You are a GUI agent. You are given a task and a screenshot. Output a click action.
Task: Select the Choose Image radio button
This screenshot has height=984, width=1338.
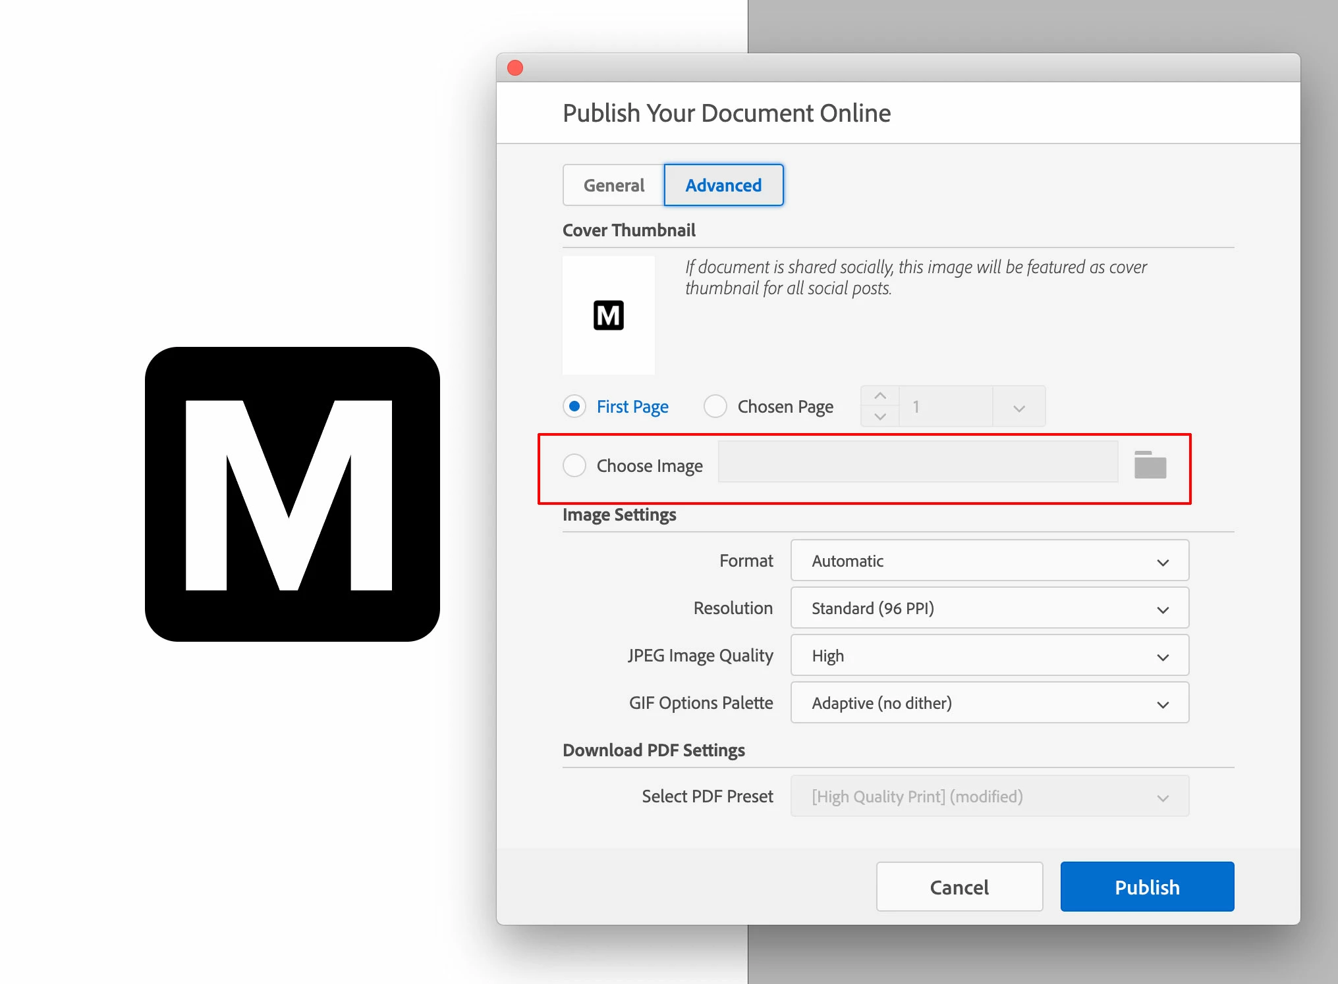click(x=574, y=465)
